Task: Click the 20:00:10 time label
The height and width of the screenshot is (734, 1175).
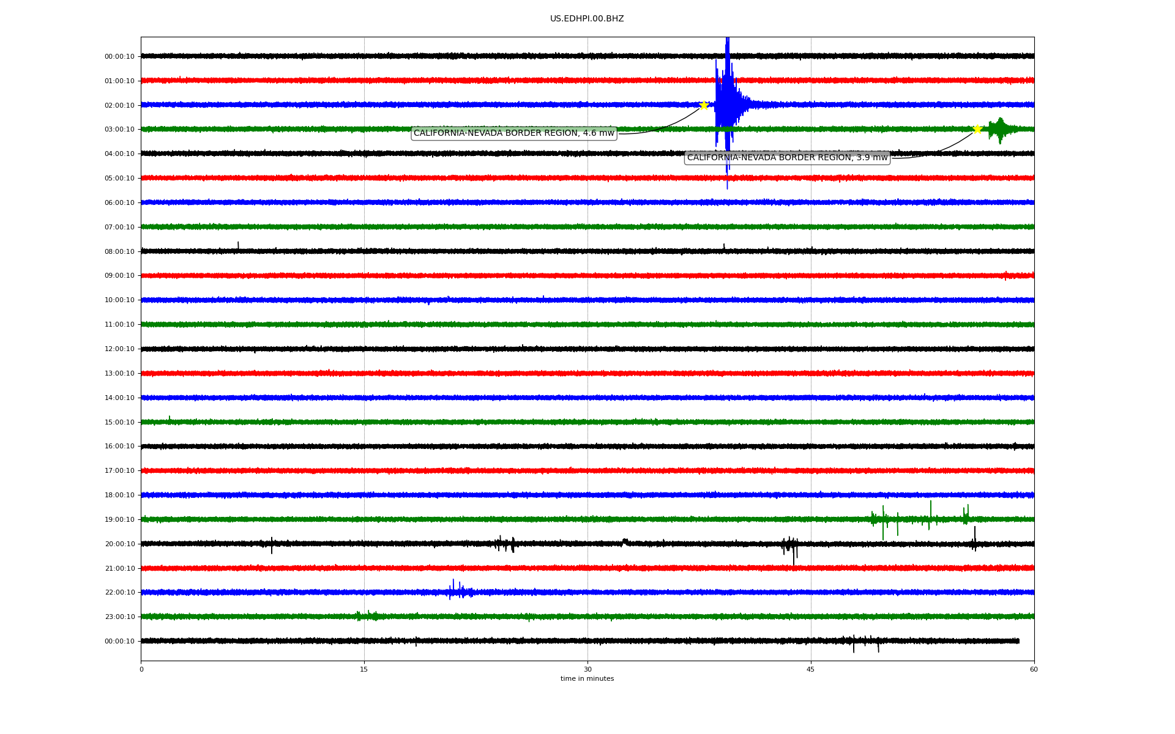Action: pos(119,544)
